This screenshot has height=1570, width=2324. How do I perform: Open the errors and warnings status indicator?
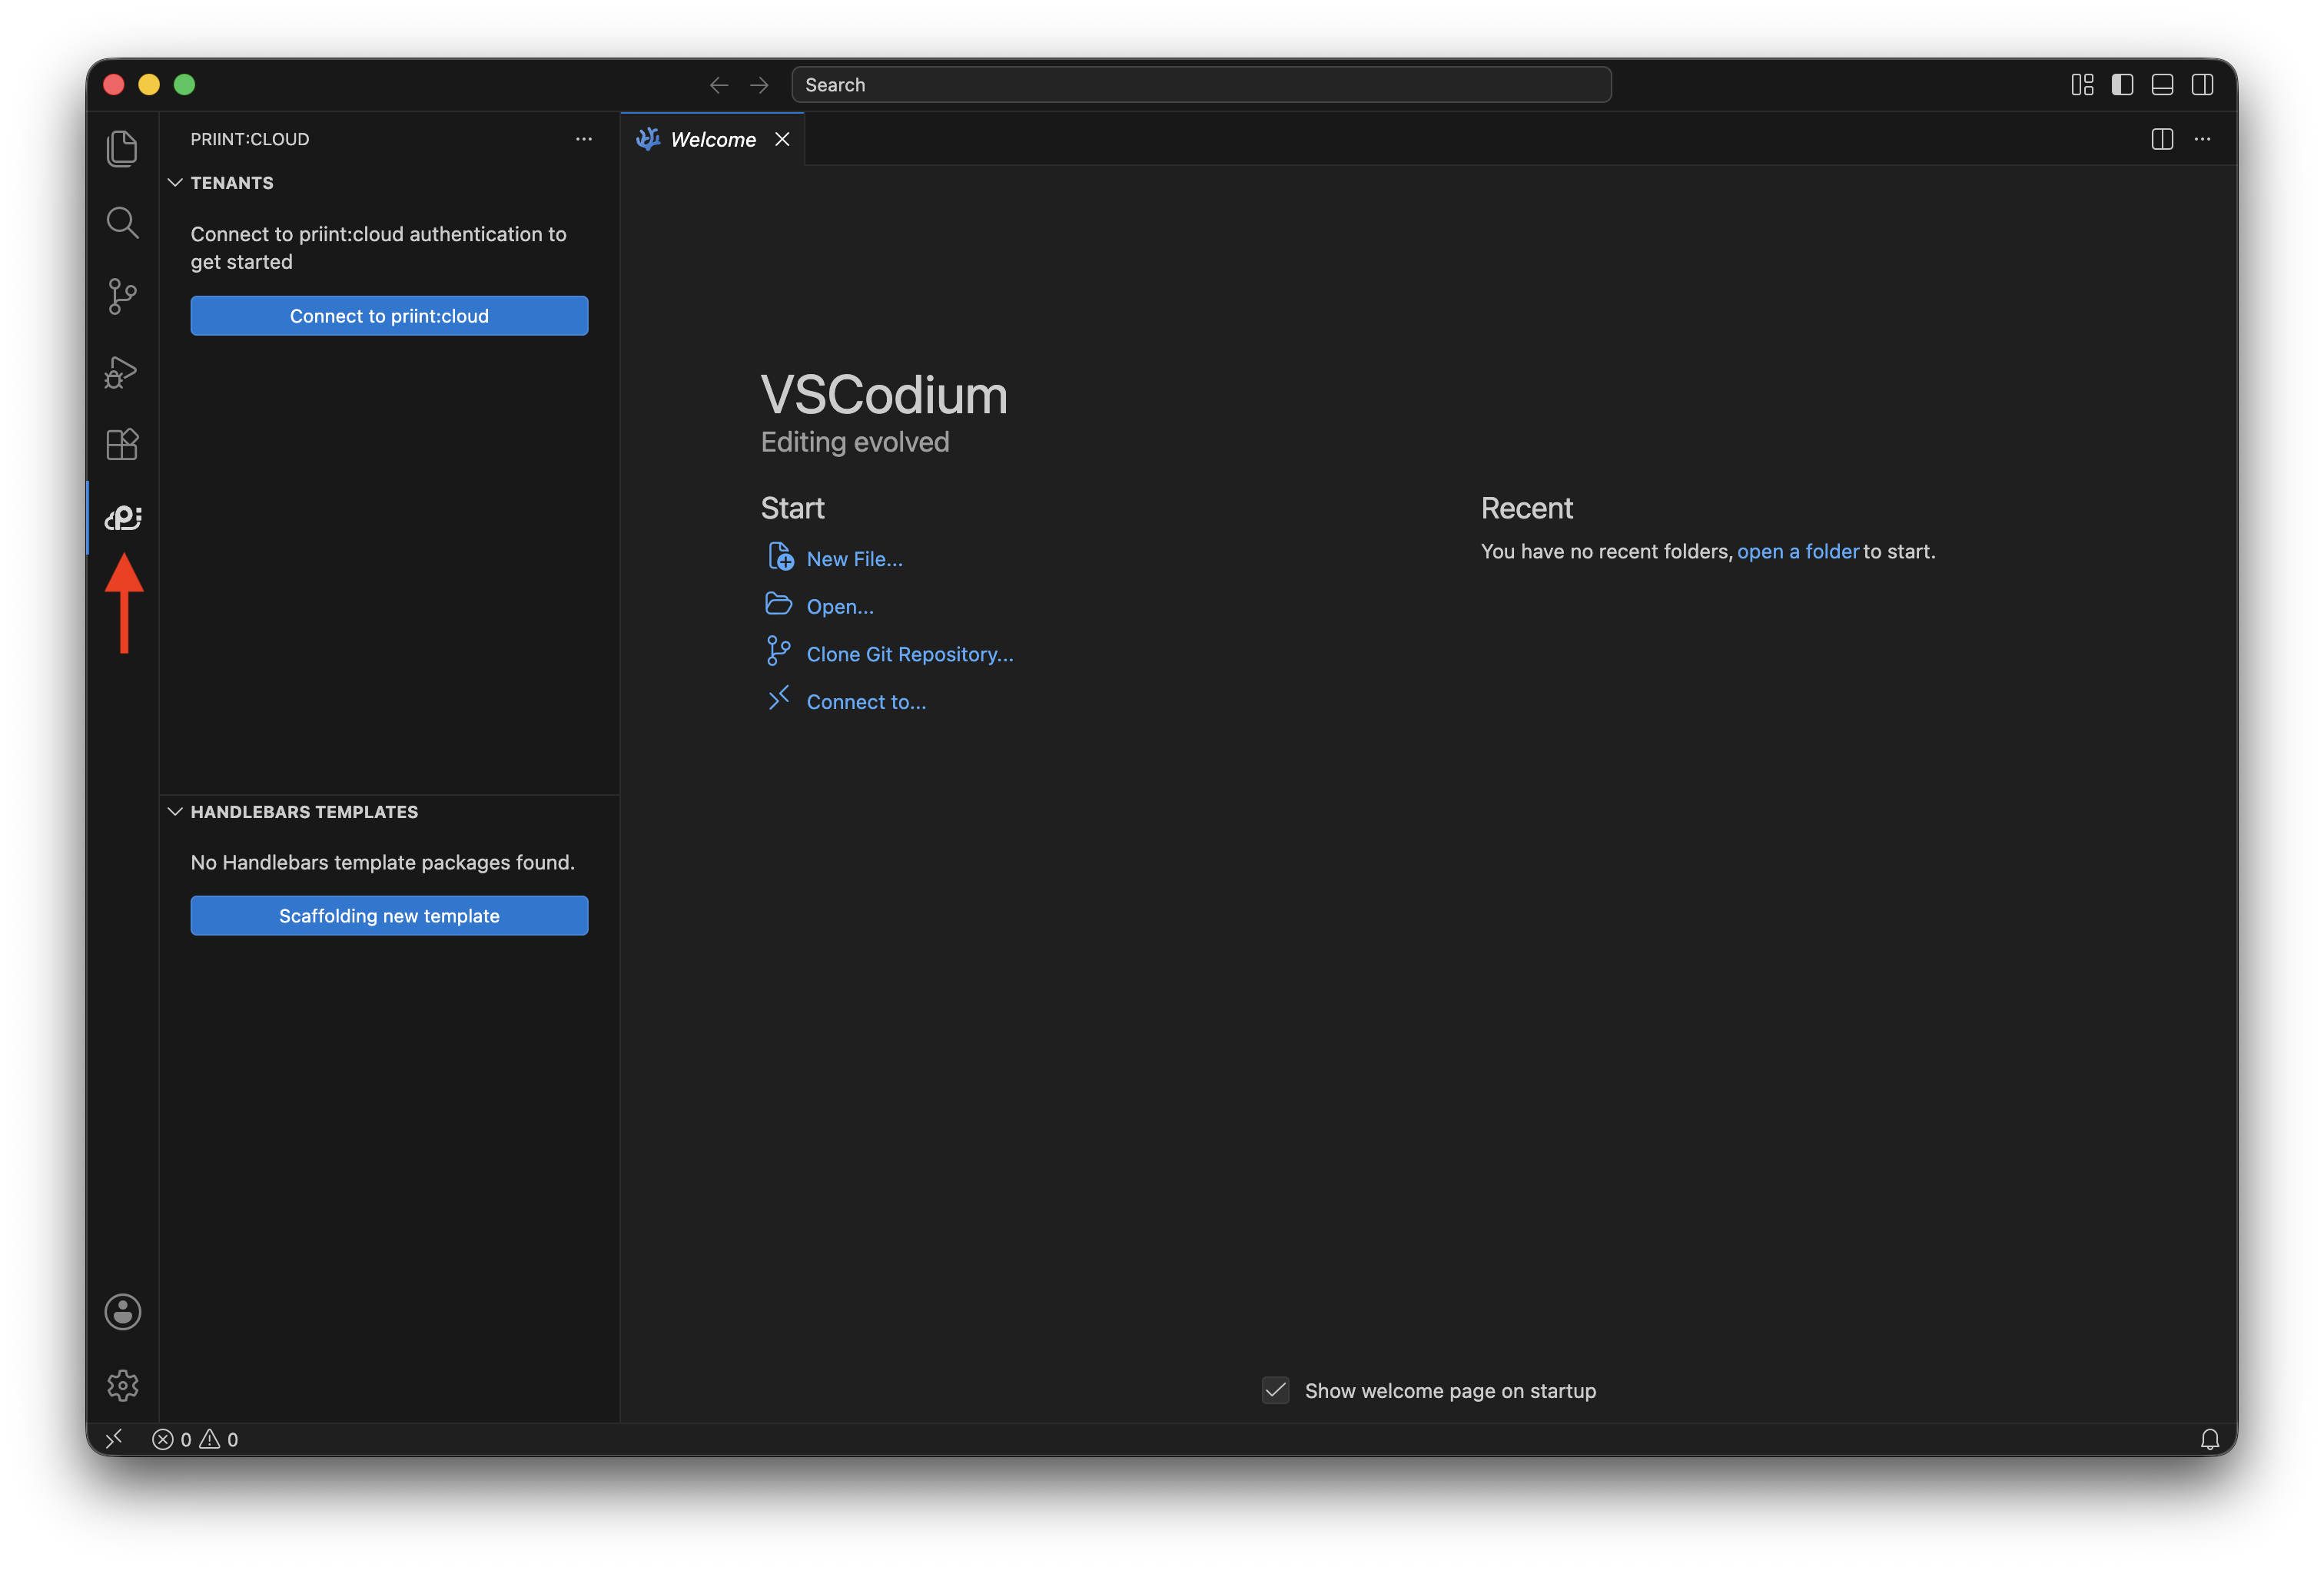pos(195,1439)
